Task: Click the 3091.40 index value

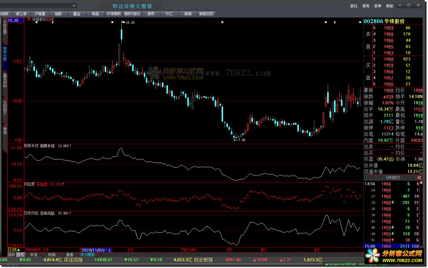Action: click(x=233, y=260)
